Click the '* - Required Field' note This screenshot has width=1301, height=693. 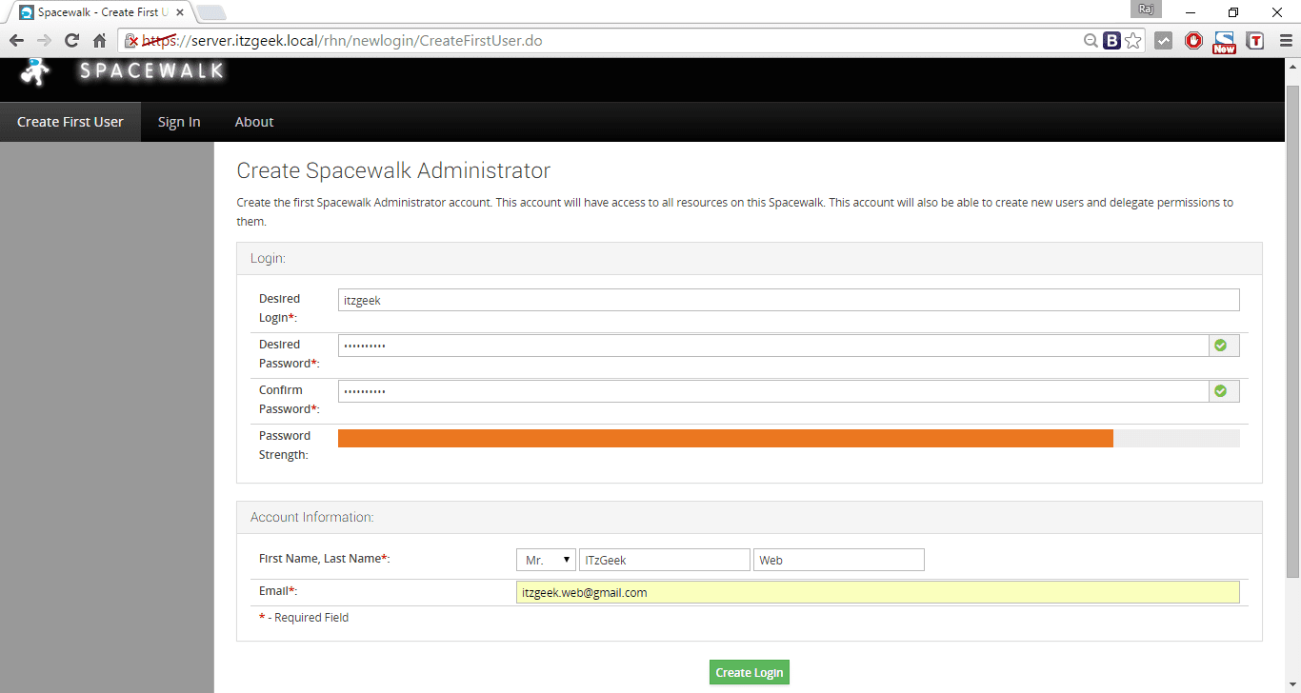304,618
